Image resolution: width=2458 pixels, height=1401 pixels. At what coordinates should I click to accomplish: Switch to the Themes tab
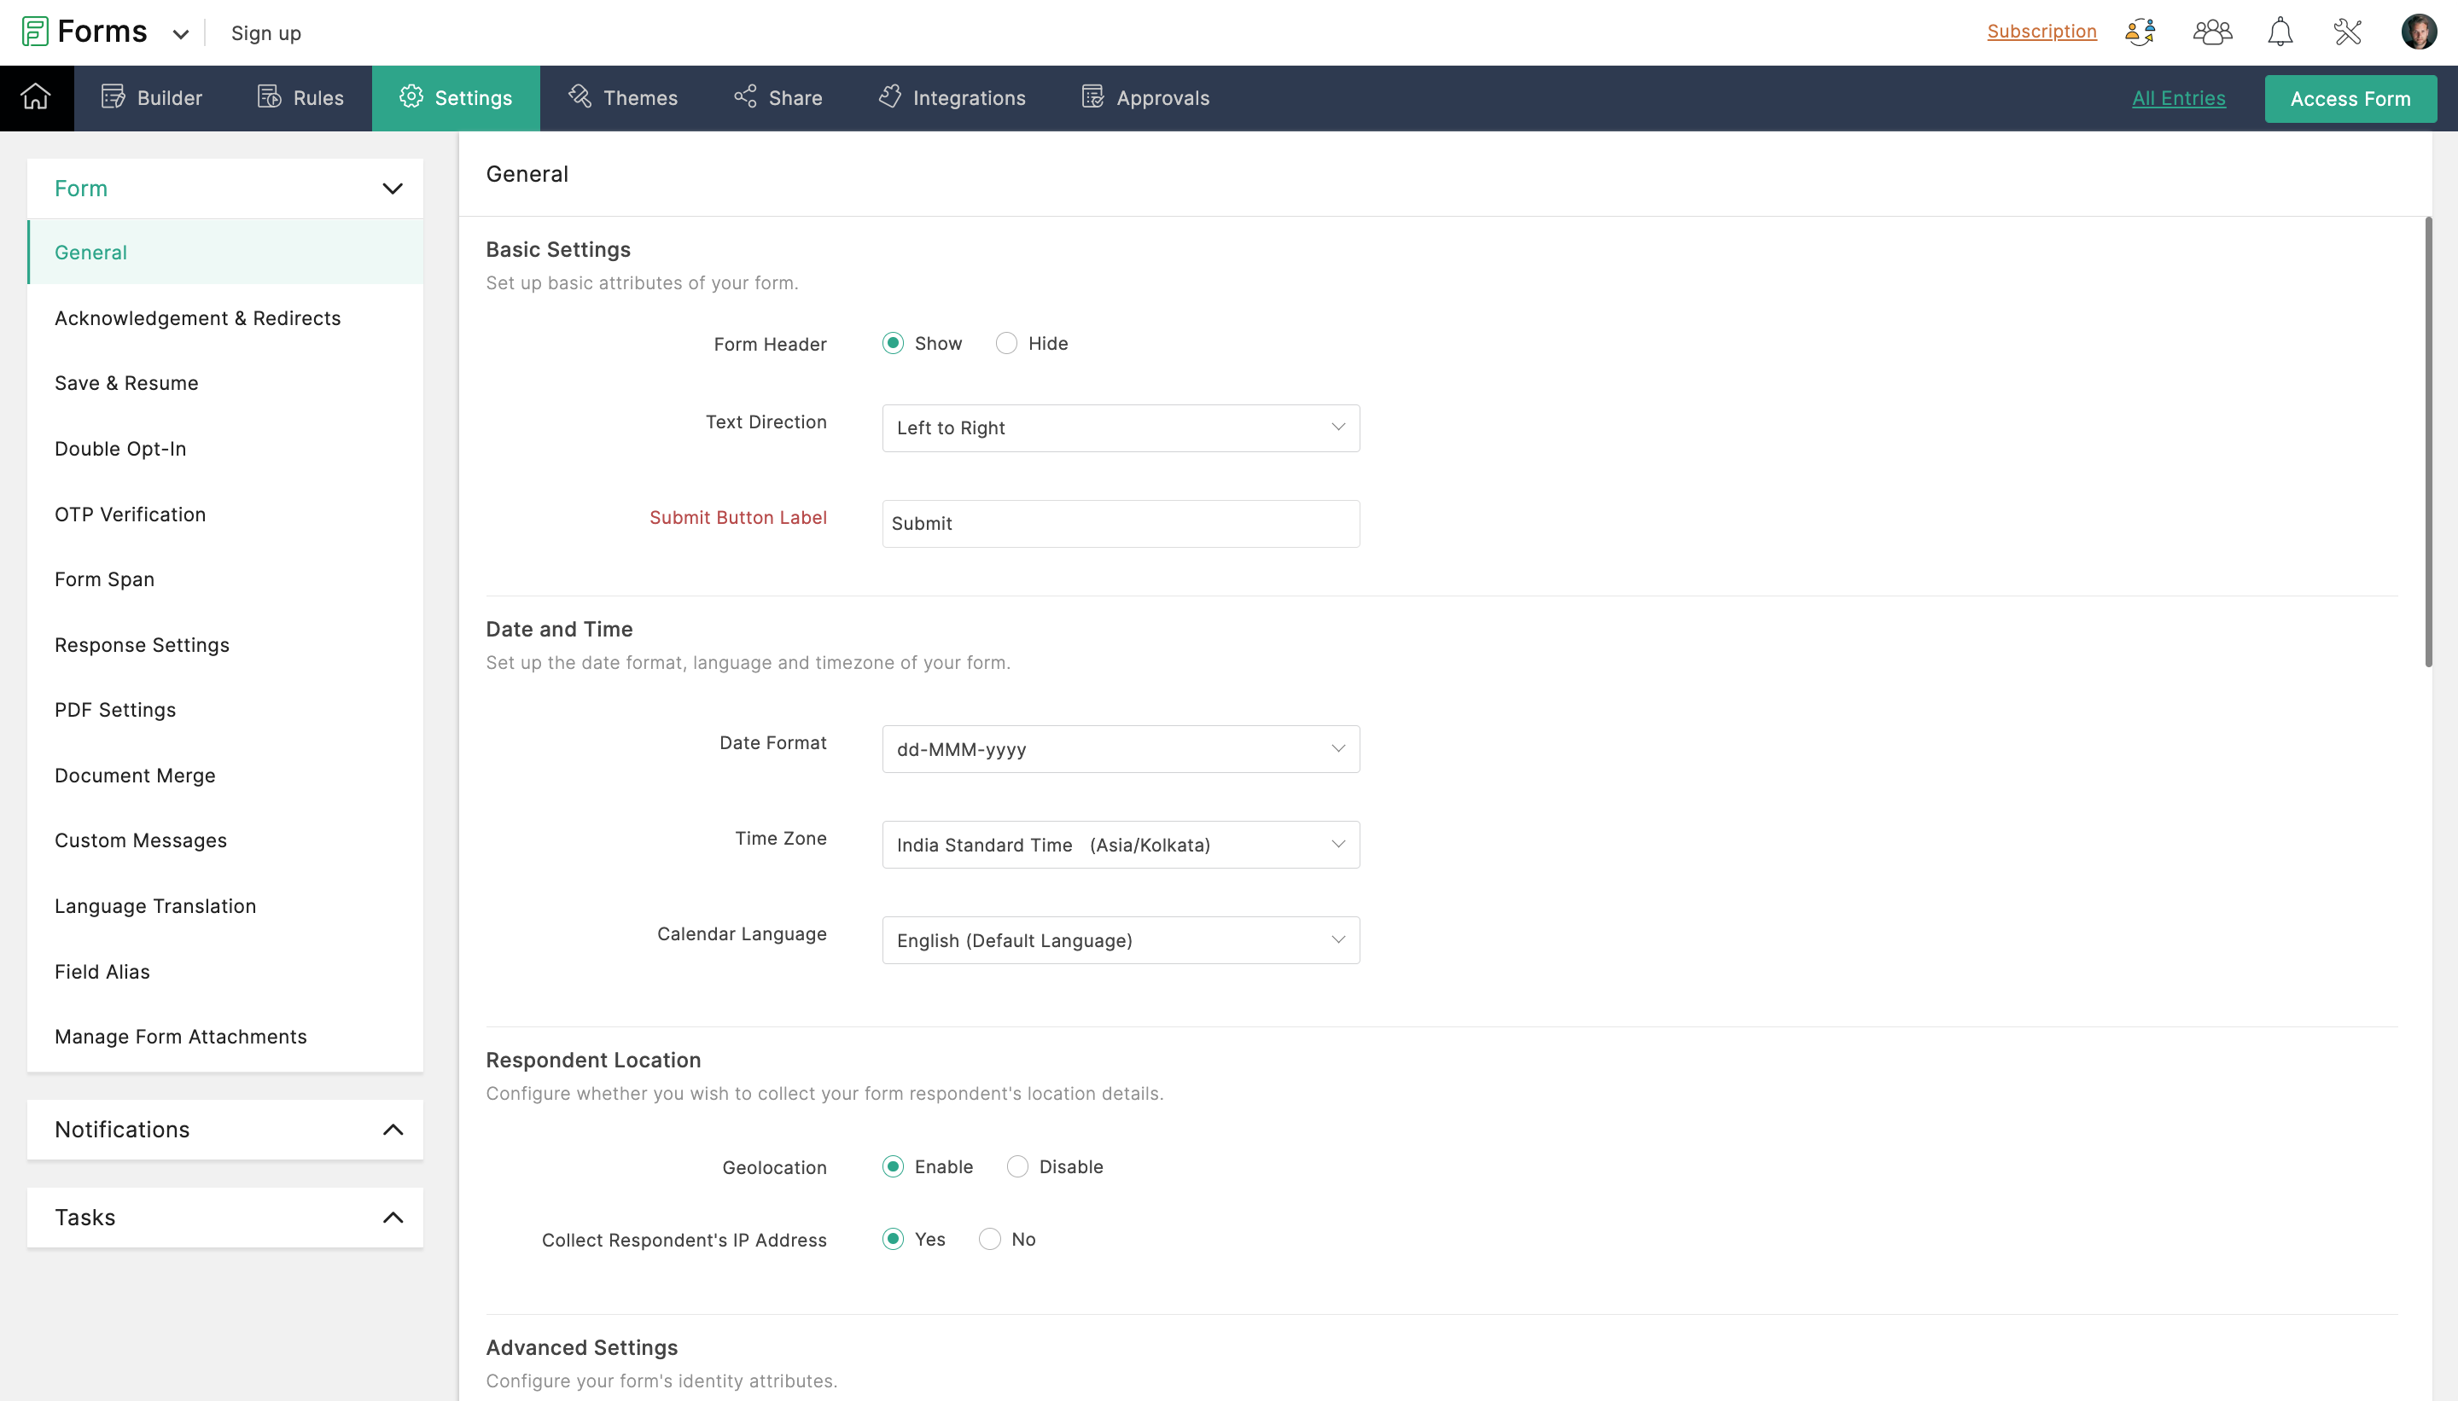click(623, 98)
